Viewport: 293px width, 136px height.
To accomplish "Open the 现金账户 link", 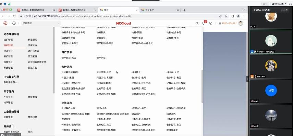I will (136, 114).
